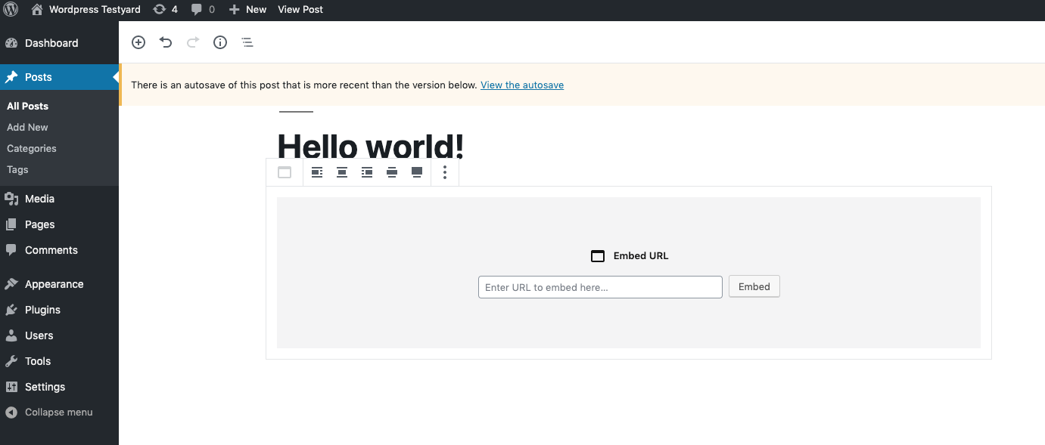Focus the Enter URL to embed field
This screenshot has width=1045, height=445.
coord(600,287)
